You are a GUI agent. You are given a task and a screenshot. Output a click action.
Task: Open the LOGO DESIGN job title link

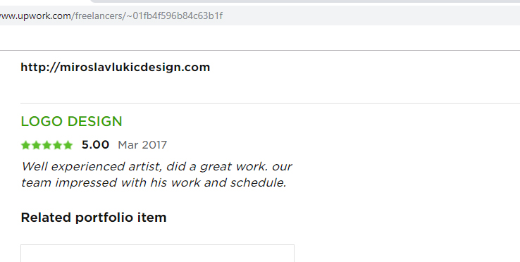pyautogui.click(x=71, y=121)
